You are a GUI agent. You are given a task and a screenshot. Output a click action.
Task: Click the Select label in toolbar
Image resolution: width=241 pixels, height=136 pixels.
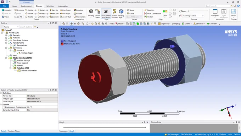112,23
